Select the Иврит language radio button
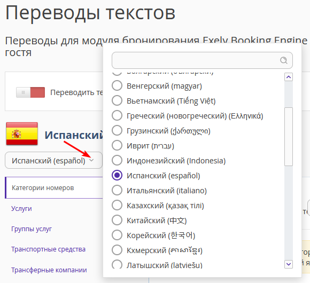310x283 pixels. 117,145
